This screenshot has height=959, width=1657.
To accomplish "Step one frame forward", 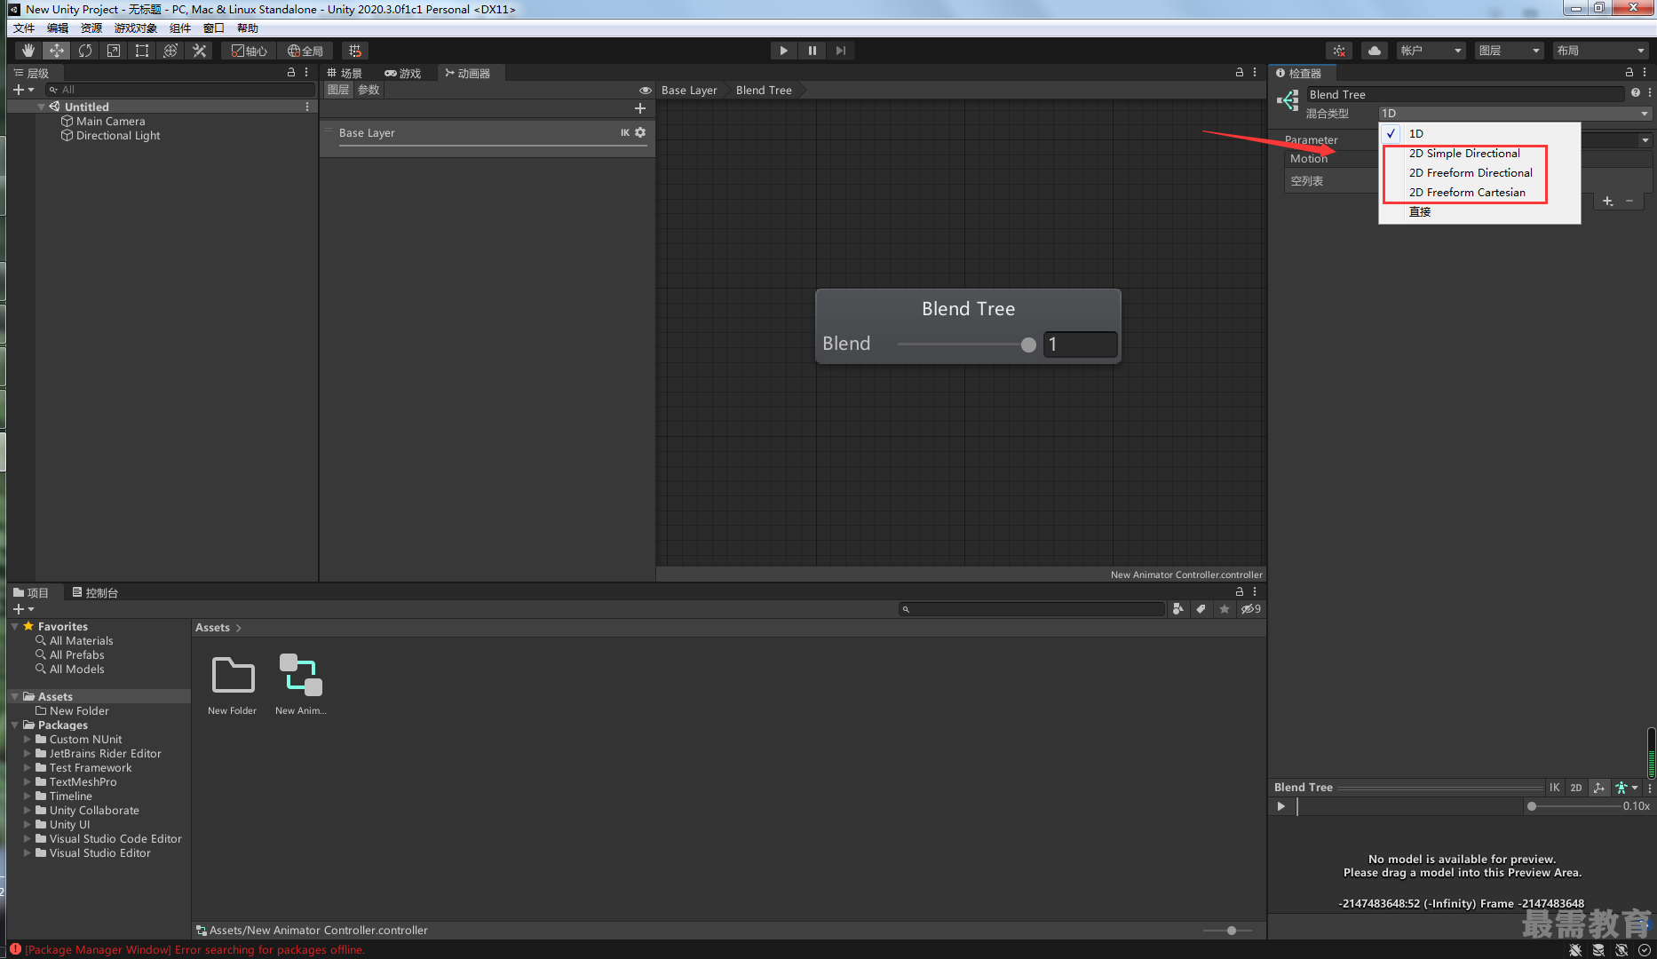I will pyautogui.click(x=840, y=51).
